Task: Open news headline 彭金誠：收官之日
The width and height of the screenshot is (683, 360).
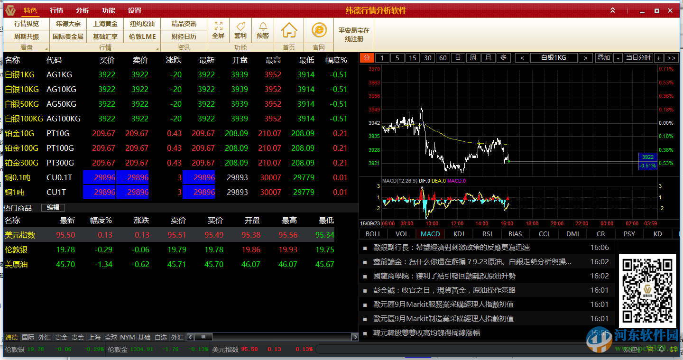Action: (x=444, y=290)
